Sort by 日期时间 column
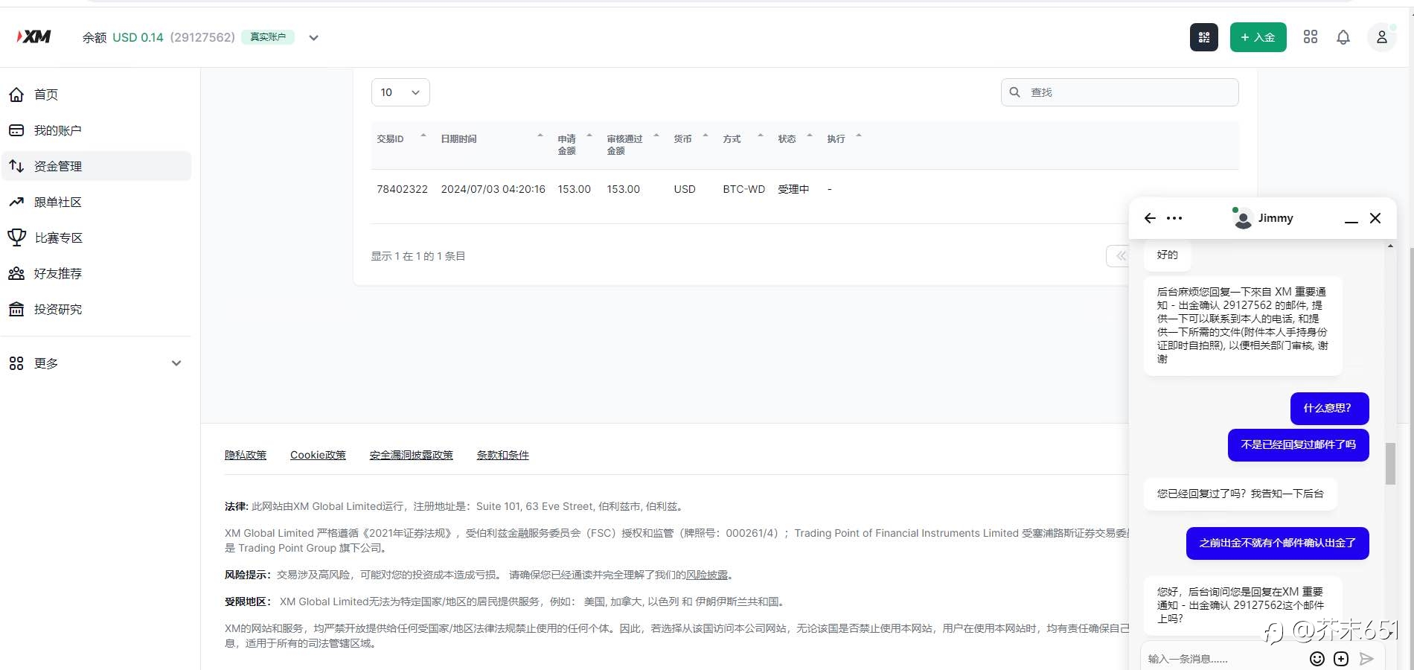 pyautogui.click(x=492, y=139)
